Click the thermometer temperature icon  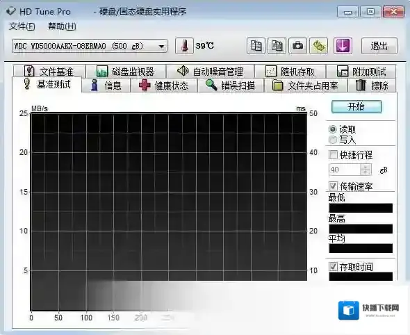[184, 46]
